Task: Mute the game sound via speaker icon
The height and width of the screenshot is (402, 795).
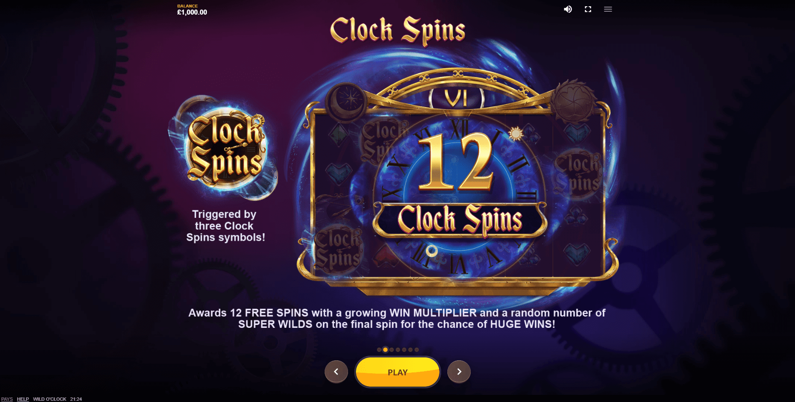Action: pyautogui.click(x=568, y=9)
